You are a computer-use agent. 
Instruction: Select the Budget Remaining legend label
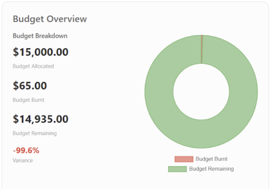(x=211, y=169)
